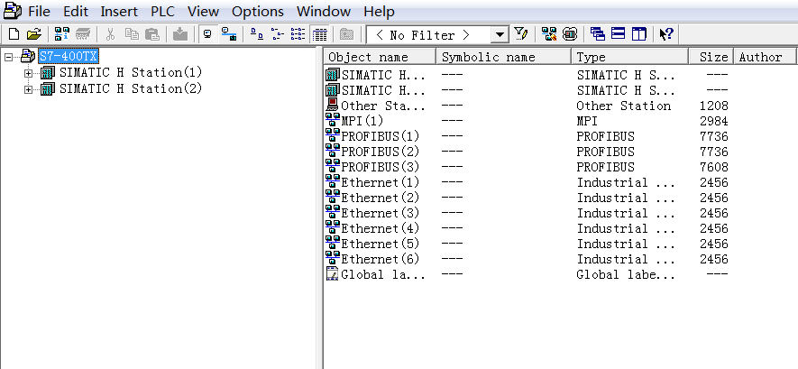
Task: Click the Download to PLC icon
Action: tap(180, 34)
